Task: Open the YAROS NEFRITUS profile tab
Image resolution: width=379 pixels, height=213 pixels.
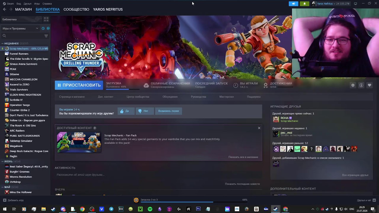Action: (108, 9)
